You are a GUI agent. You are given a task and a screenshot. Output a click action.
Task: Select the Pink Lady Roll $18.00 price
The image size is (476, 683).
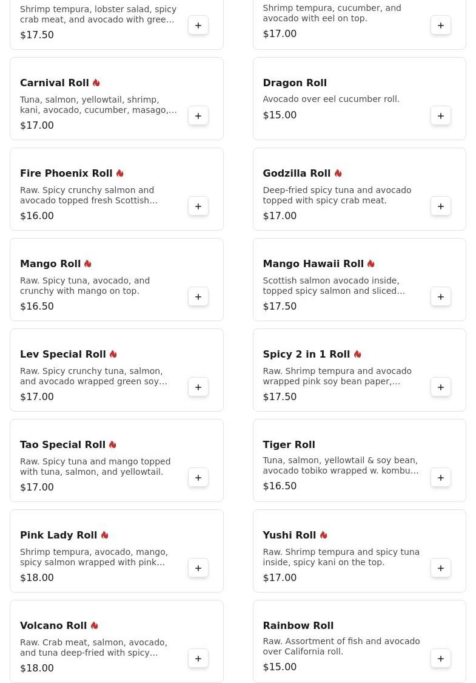coord(37,577)
